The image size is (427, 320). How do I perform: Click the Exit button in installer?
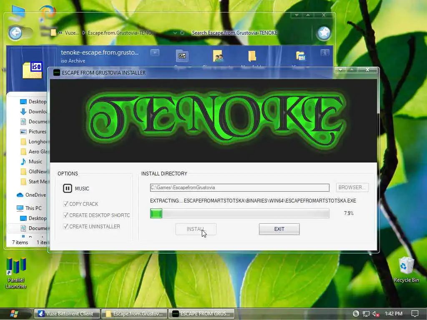pyautogui.click(x=279, y=229)
